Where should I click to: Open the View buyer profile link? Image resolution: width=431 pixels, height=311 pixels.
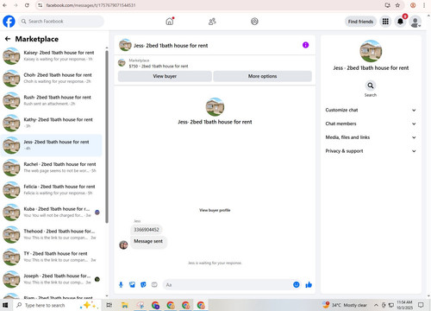[x=215, y=210]
